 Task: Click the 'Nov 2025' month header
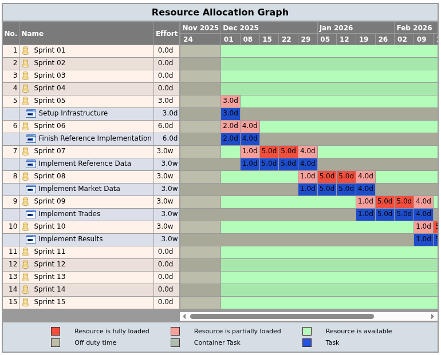pos(200,28)
